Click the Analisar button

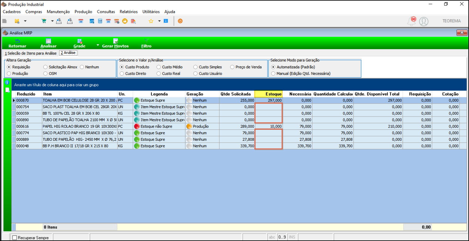pos(49,43)
